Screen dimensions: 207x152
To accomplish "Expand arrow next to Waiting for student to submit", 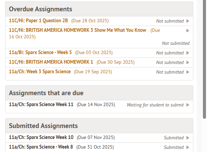I will [x=188, y=105].
